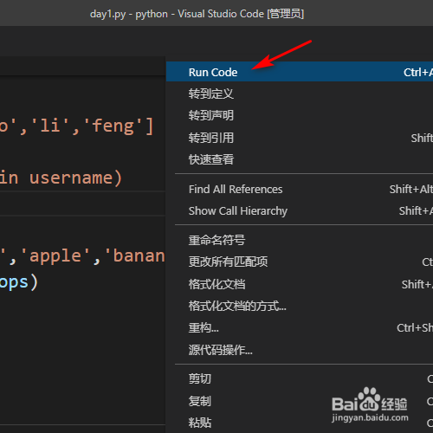This screenshot has height=433, width=433.
Task: Click the 'apple' string in code
Action: coord(55,256)
